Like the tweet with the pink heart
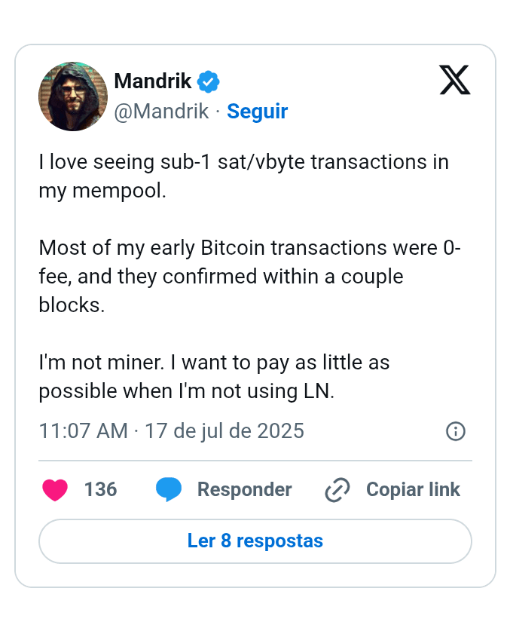Image resolution: width=510 pixels, height=628 pixels. click(x=55, y=489)
